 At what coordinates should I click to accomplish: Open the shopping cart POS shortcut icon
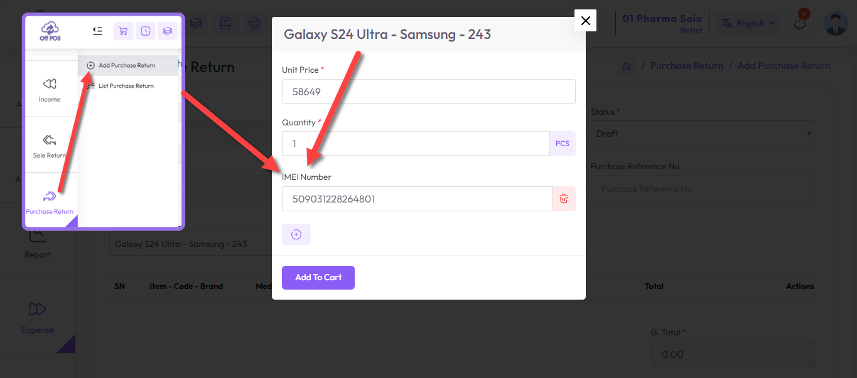[x=123, y=31]
